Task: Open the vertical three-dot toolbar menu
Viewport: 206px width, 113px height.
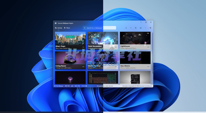Action: [146, 28]
